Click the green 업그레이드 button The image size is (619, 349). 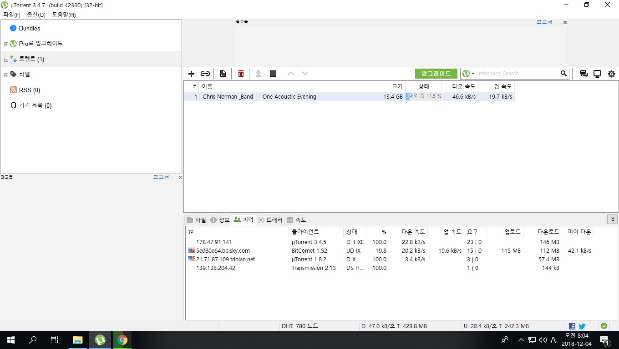[436, 74]
